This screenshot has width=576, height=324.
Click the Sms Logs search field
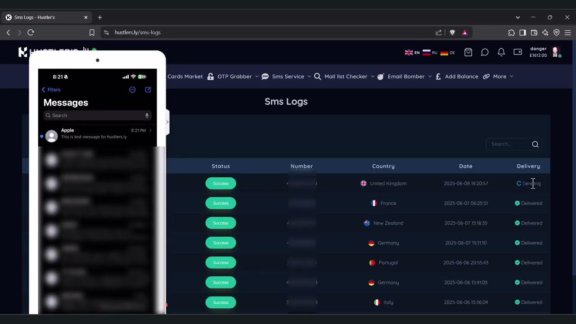[x=508, y=144]
